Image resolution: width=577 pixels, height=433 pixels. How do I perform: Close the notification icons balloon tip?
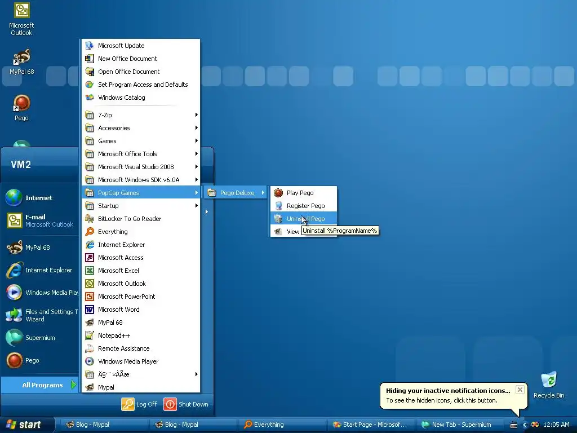520,390
